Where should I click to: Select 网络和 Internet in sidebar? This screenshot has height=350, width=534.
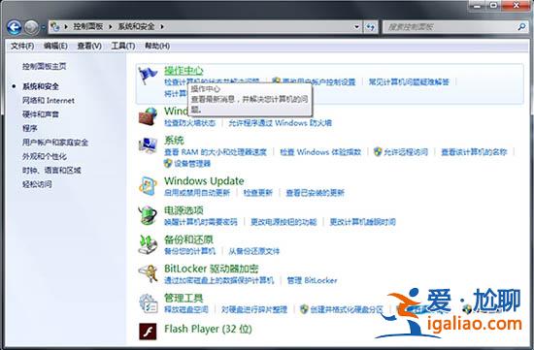[x=48, y=100]
